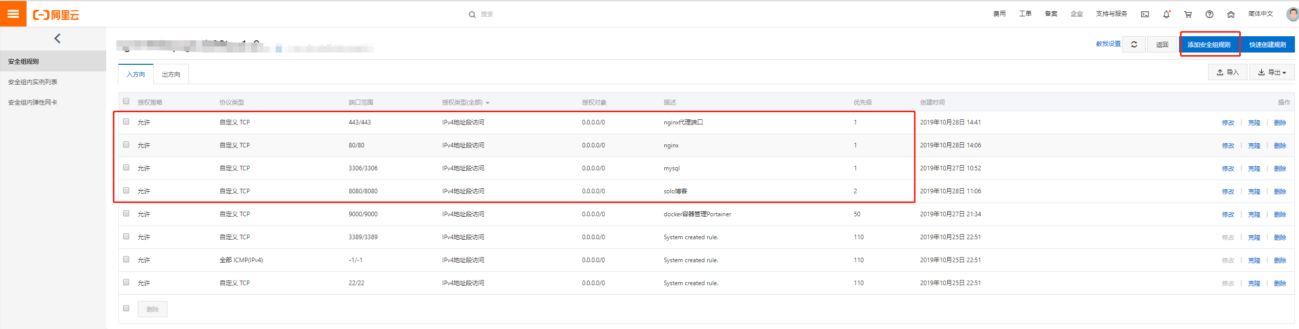Click the 导入 import button
Image resolution: width=1299 pixels, height=329 pixels.
point(1228,72)
